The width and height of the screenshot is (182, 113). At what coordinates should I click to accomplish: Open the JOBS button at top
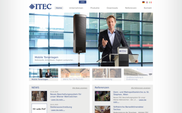coord(83,2)
